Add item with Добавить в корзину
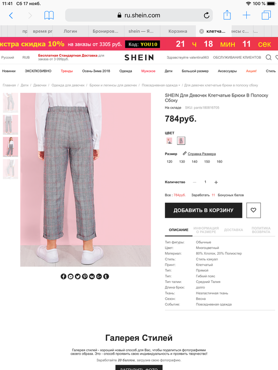 pos(203,210)
